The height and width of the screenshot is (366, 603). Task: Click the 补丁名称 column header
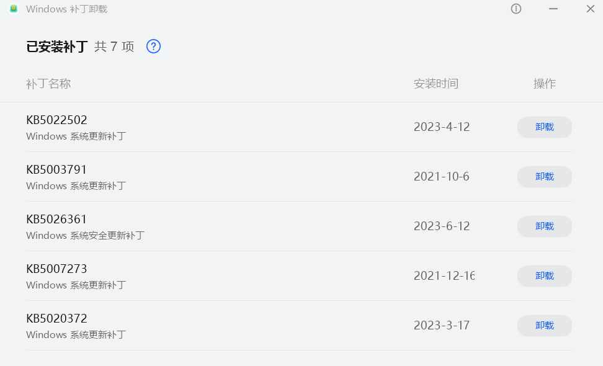tap(48, 84)
